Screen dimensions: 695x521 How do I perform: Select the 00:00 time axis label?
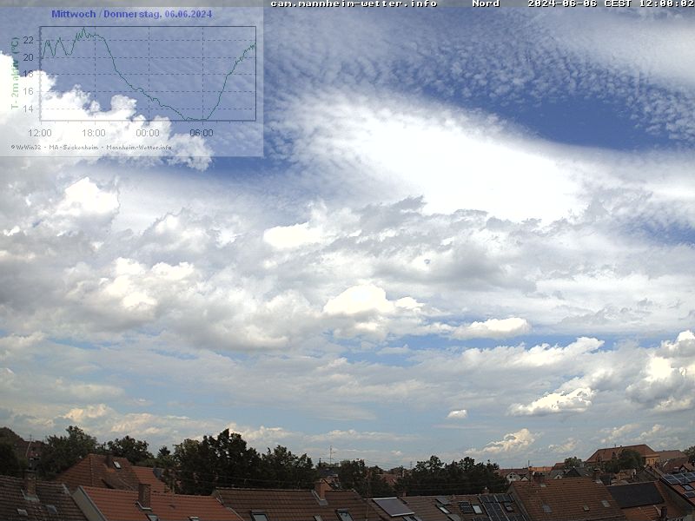click(x=148, y=133)
